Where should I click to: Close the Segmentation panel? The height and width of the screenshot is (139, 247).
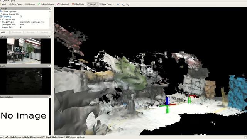pyautogui.click(x=49, y=97)
